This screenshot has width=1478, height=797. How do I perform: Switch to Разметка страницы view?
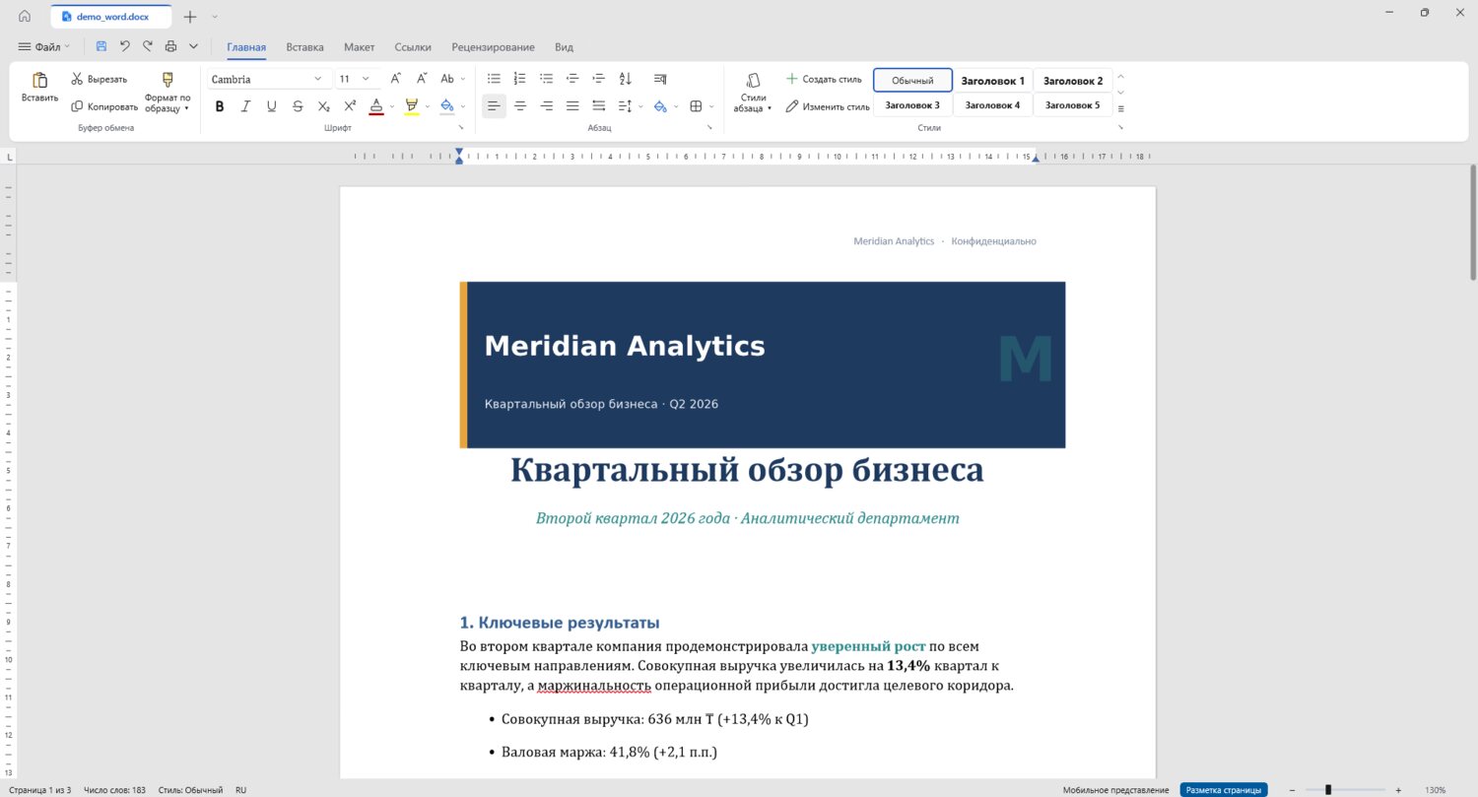pos(1224,790)
